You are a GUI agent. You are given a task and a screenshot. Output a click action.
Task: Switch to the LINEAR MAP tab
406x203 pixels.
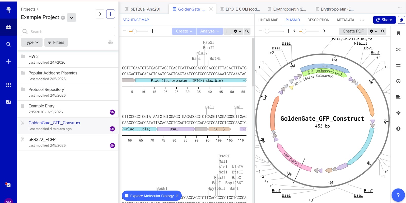[x=268, y=20]
